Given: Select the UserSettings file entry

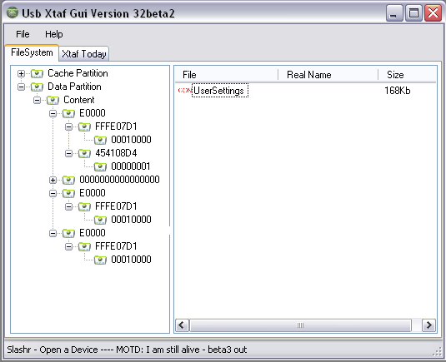Looking at the screenshot, I should [219, 90].
